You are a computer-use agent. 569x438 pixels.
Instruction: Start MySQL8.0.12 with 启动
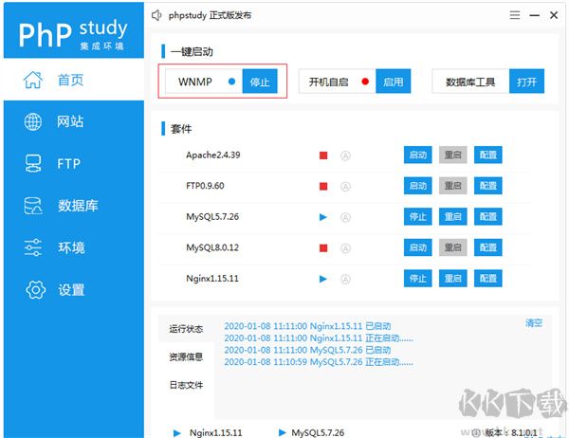418,247
